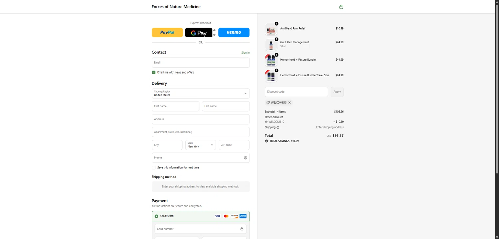Check Save this information for next time

154,167
